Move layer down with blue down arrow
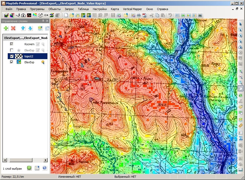Image resolution: width=245 pixels, height=180 pixels. pos(30,28)
